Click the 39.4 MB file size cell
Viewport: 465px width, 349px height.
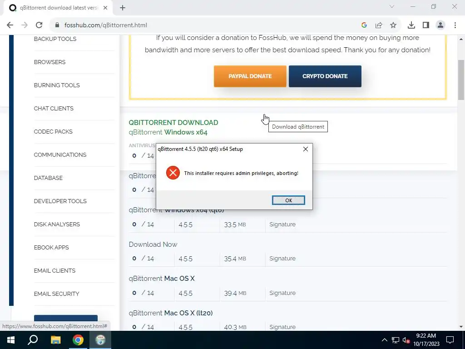coord(235,293)
